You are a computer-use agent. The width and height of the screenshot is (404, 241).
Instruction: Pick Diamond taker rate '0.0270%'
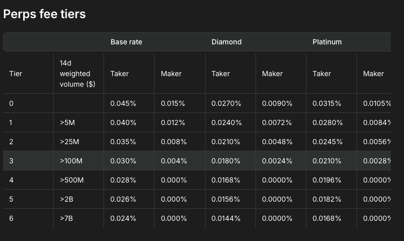click(x=226, y=103)
